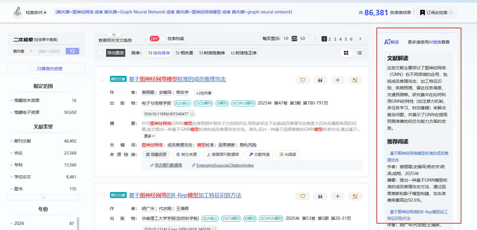The height and width of the screenshot is (230, 477).
Task: Toggle the OFF search archive switch
Action: (x=157, y=39)
